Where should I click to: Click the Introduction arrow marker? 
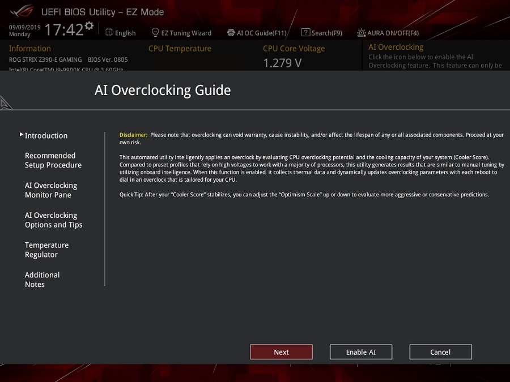click(x=21, y=134)
